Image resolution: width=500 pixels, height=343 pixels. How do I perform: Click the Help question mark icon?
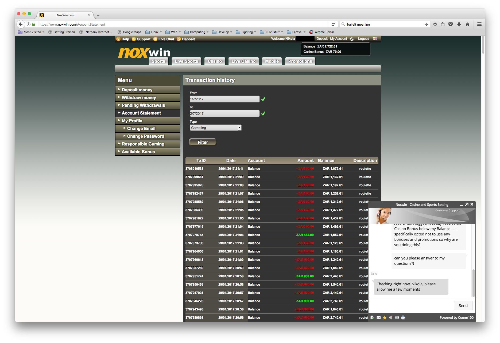(118, 39)
